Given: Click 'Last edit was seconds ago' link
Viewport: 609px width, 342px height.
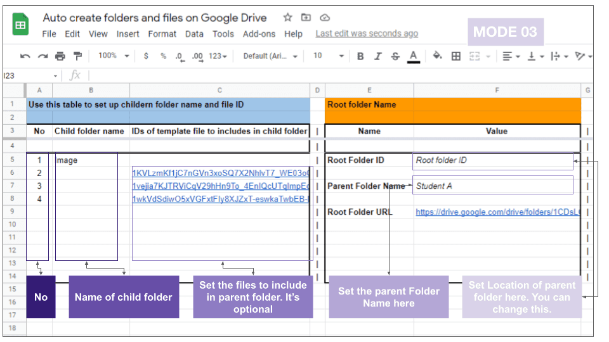Looking at the screenshot, I should pos(367,34).
